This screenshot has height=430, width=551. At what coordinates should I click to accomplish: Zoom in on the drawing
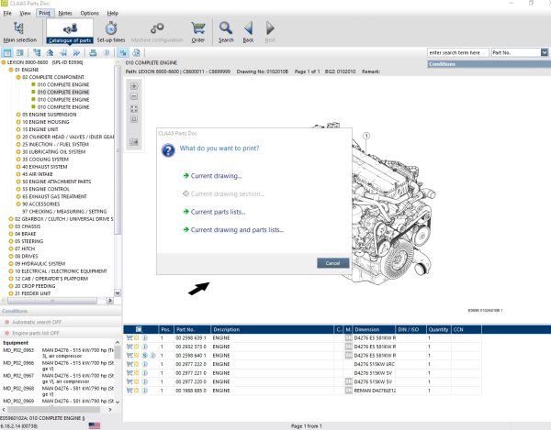click(x=134, y=86)
